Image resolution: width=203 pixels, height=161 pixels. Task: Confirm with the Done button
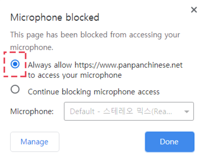[x=170, y=142]
